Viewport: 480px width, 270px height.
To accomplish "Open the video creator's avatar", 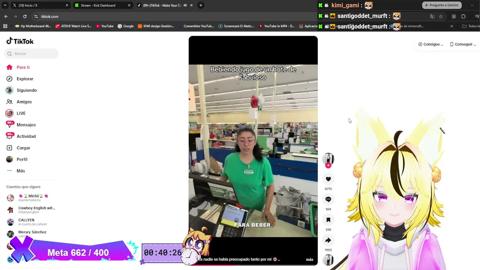I will [328, 158].
